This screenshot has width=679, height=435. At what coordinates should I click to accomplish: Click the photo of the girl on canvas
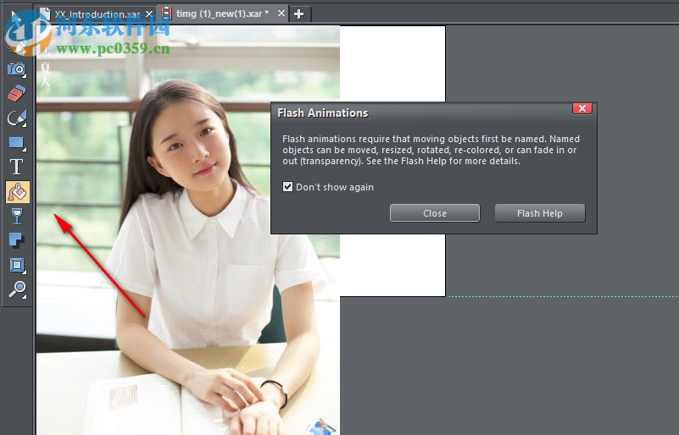coord(188,230)
